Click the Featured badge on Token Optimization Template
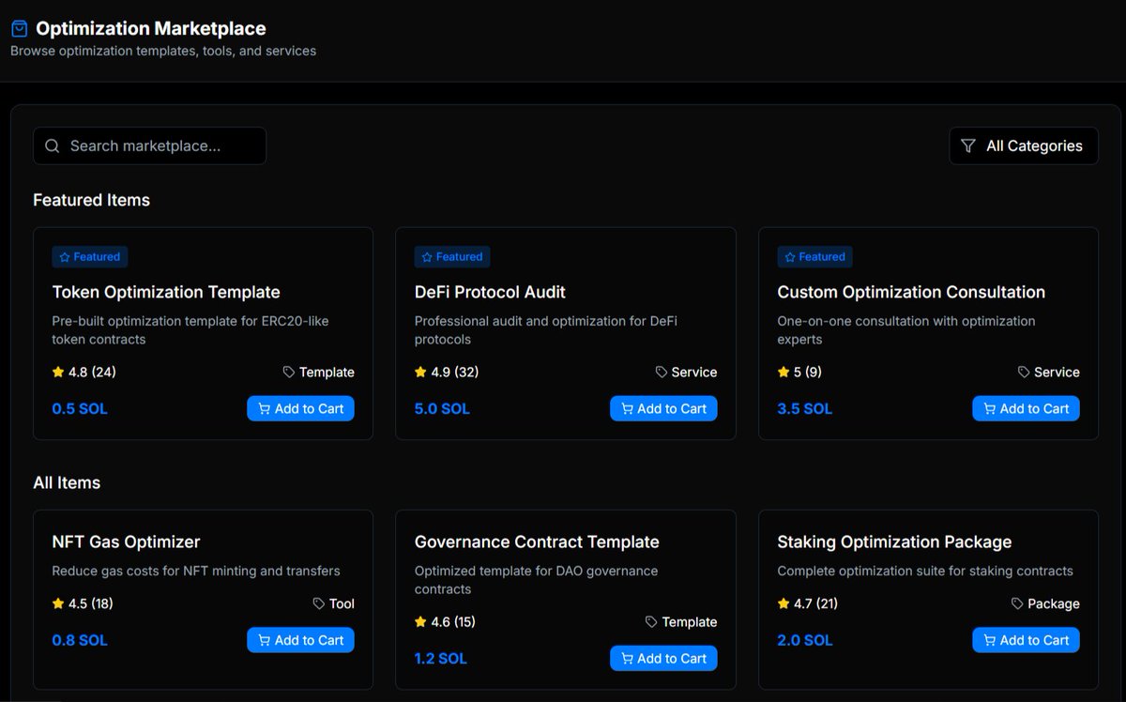 (x=90, y=256)
